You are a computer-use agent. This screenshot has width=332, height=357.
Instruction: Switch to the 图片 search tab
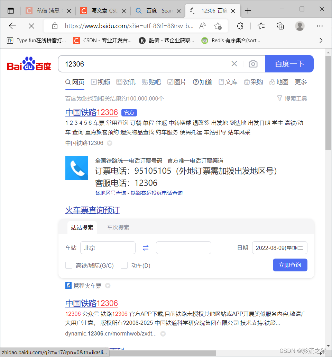pyautogui.click(x=177, y=82)
